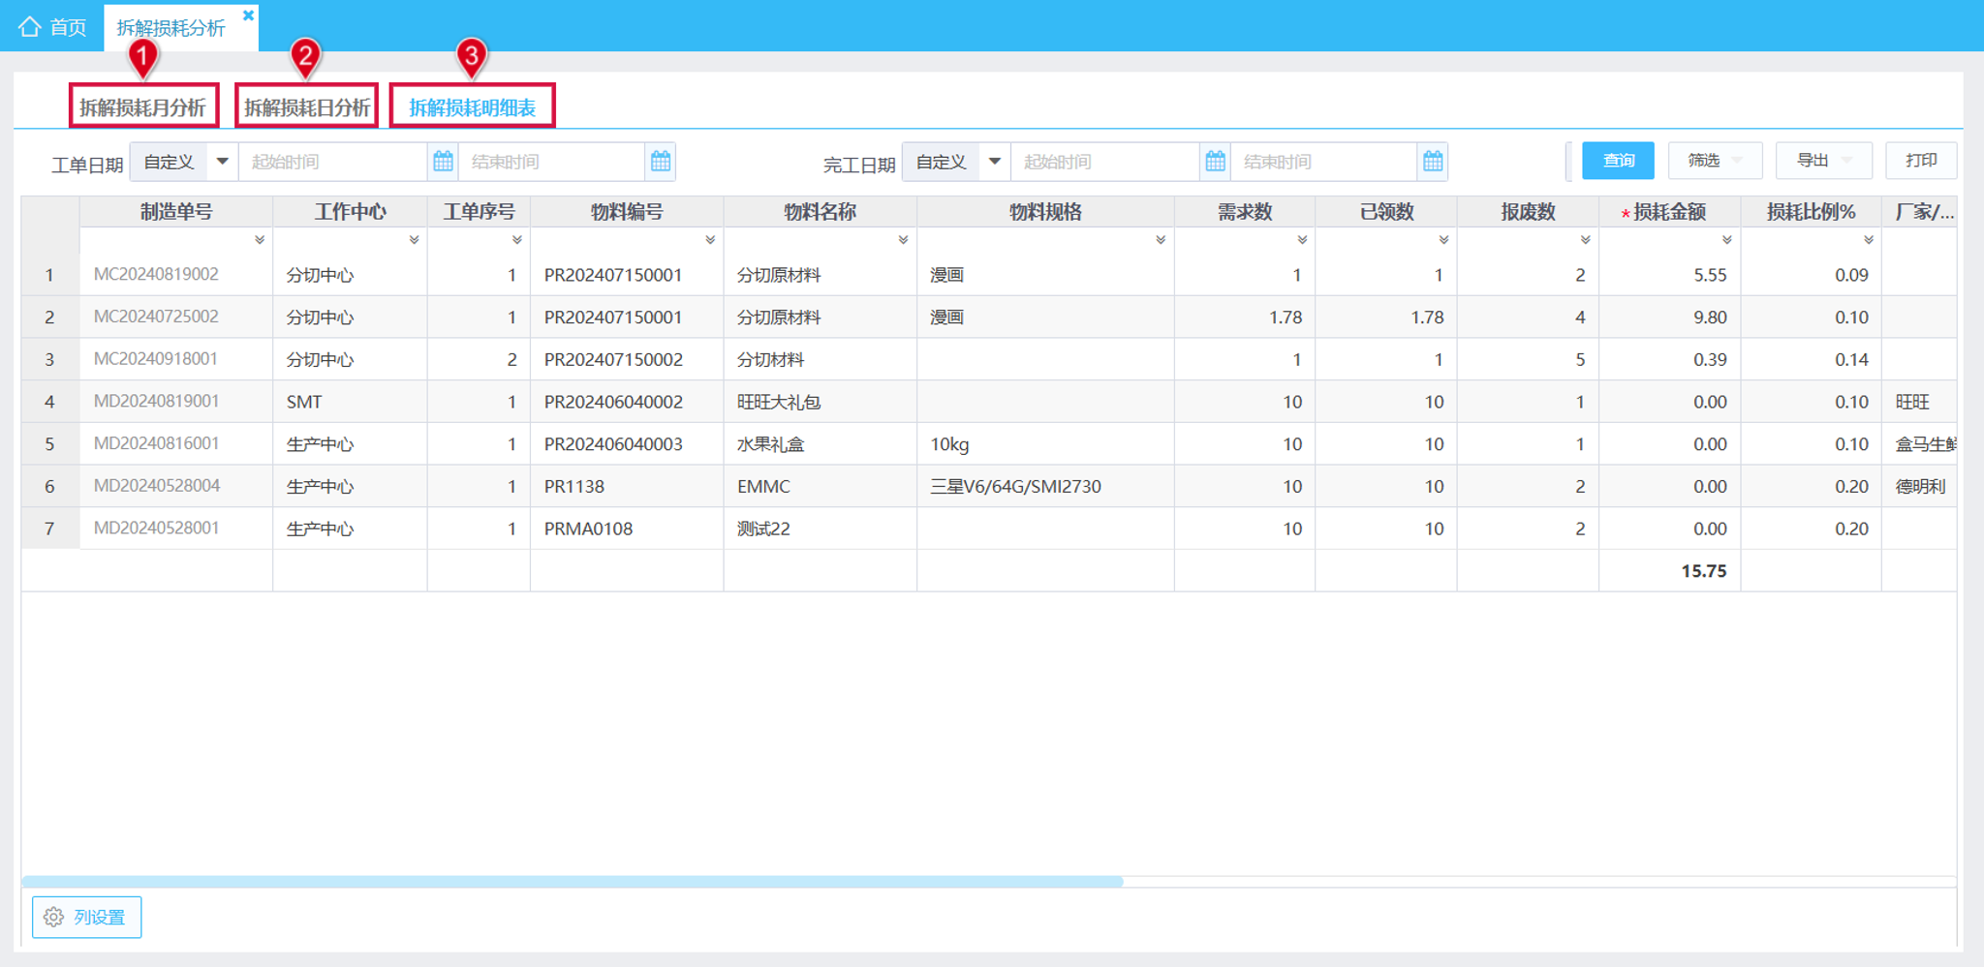Screen dimensions: 1984x967
Task: Open 工单日期 自定义 range dropdown
Action: [x=184, y=162]
